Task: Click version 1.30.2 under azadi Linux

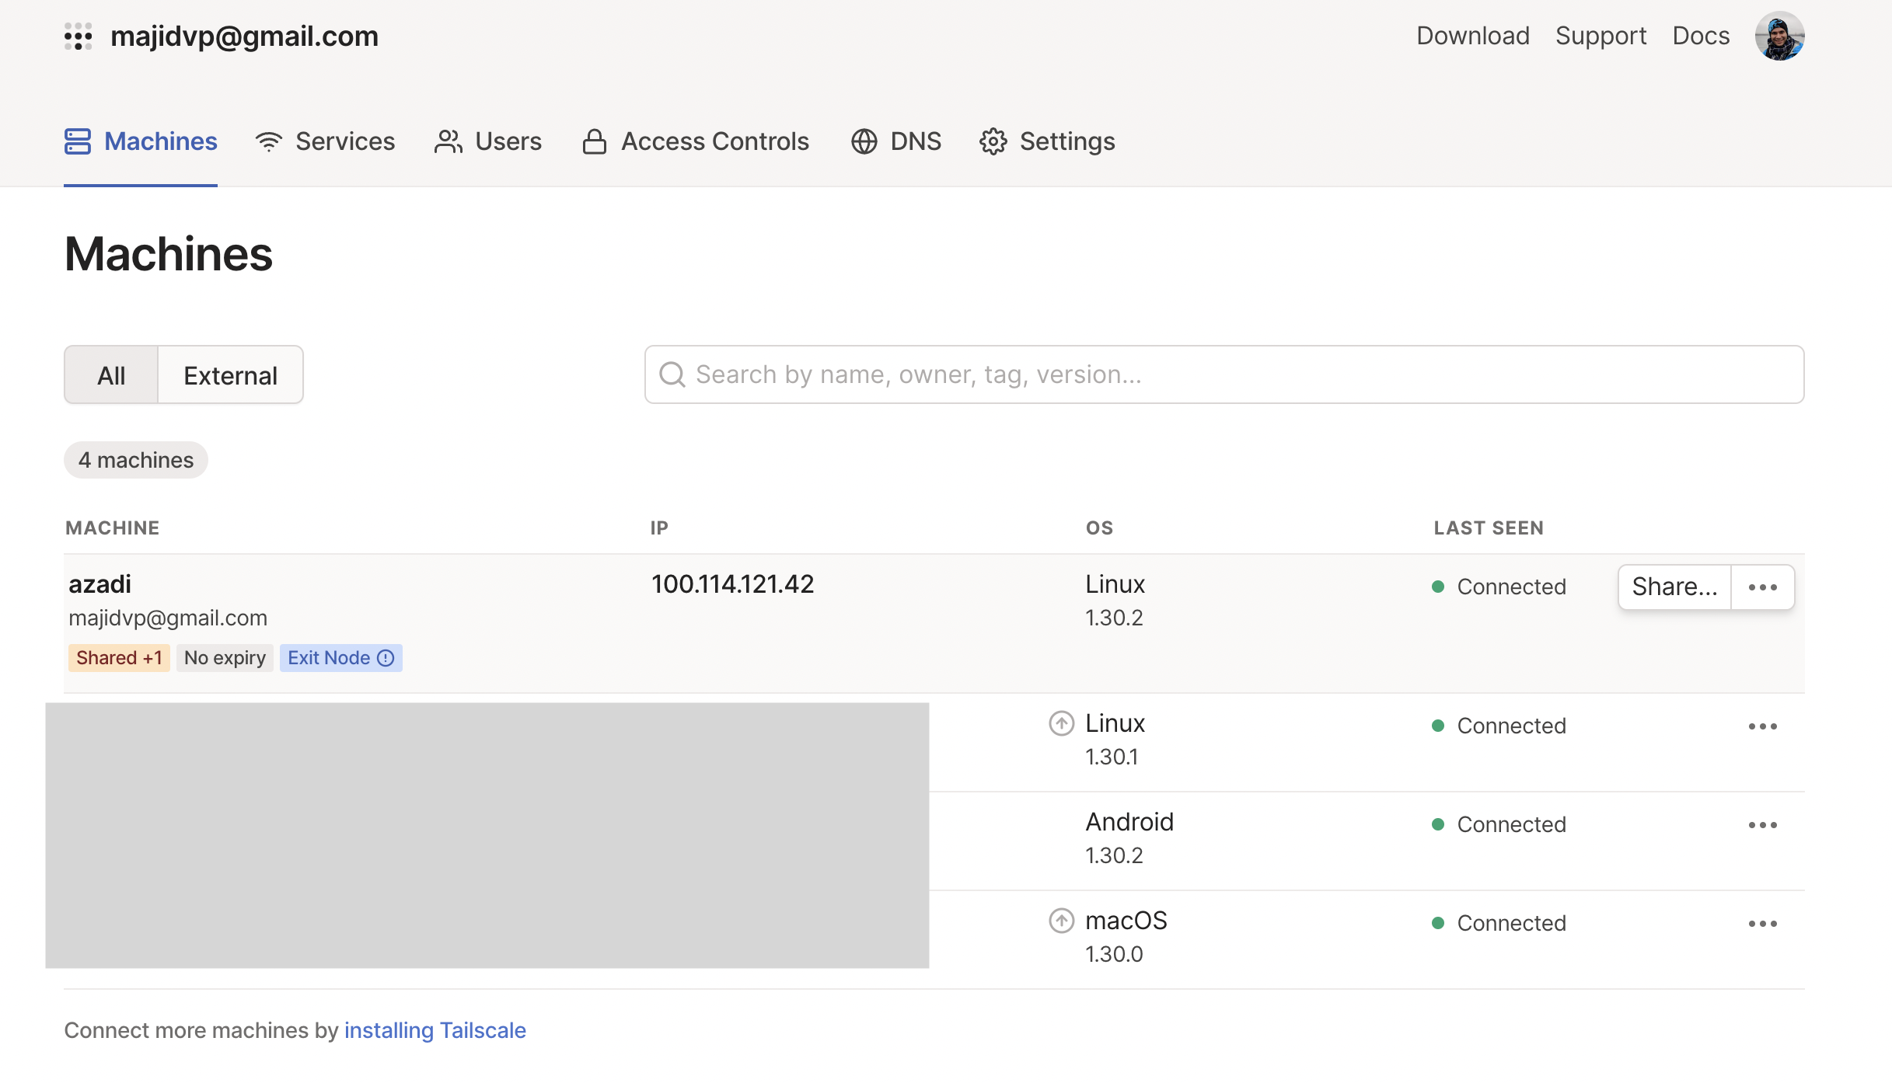Action: [1114, 618]
